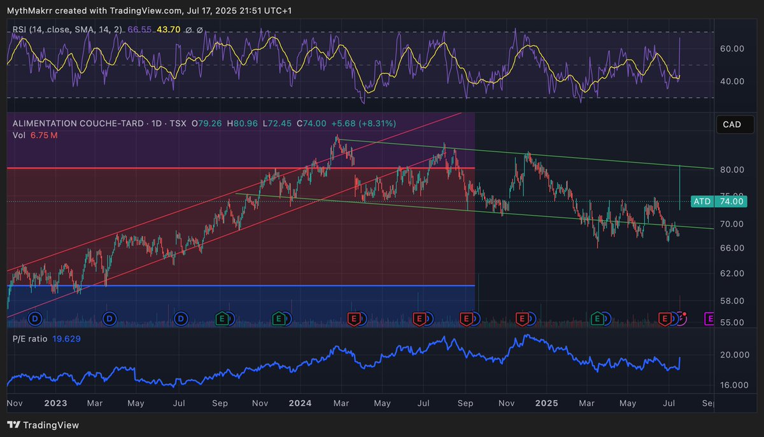Image resolution: width=764 pixels, height=437 pixels.
Task: Open the red earnings E marker near Jul 2024
Action: [418, 317]
